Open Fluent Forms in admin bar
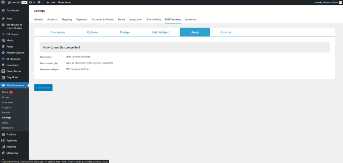Image resolution: width=343 pixels, height=163 pixels. 65,2
